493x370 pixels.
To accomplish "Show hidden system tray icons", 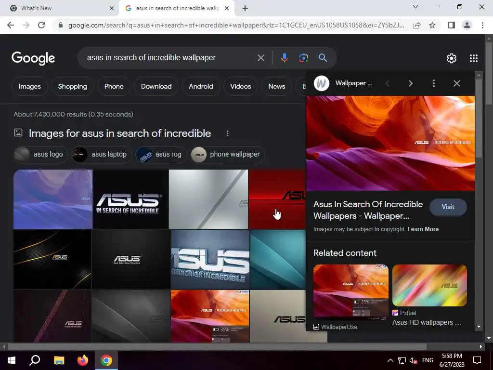I will tap(390, 360).
